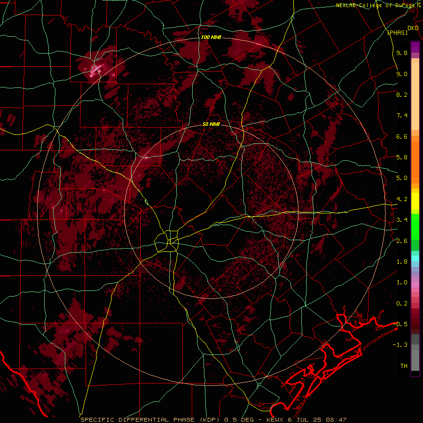Click the 4.2 value on the scale
423x423 pixels.
pyautogui.click(x=402, y=199)
